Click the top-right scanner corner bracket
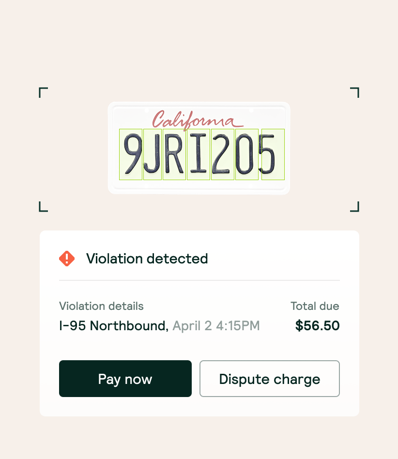Screen dimensions: 398x459 coord(354,92)
